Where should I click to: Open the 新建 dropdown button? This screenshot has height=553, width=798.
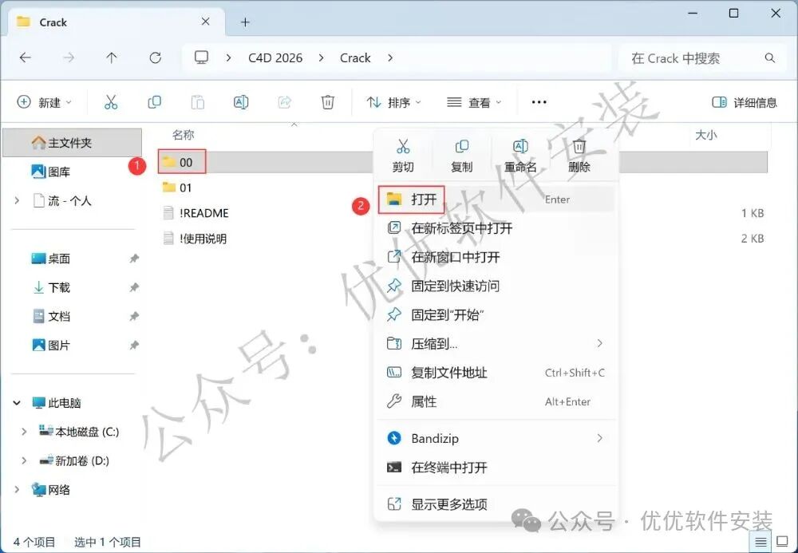(45, 102)
